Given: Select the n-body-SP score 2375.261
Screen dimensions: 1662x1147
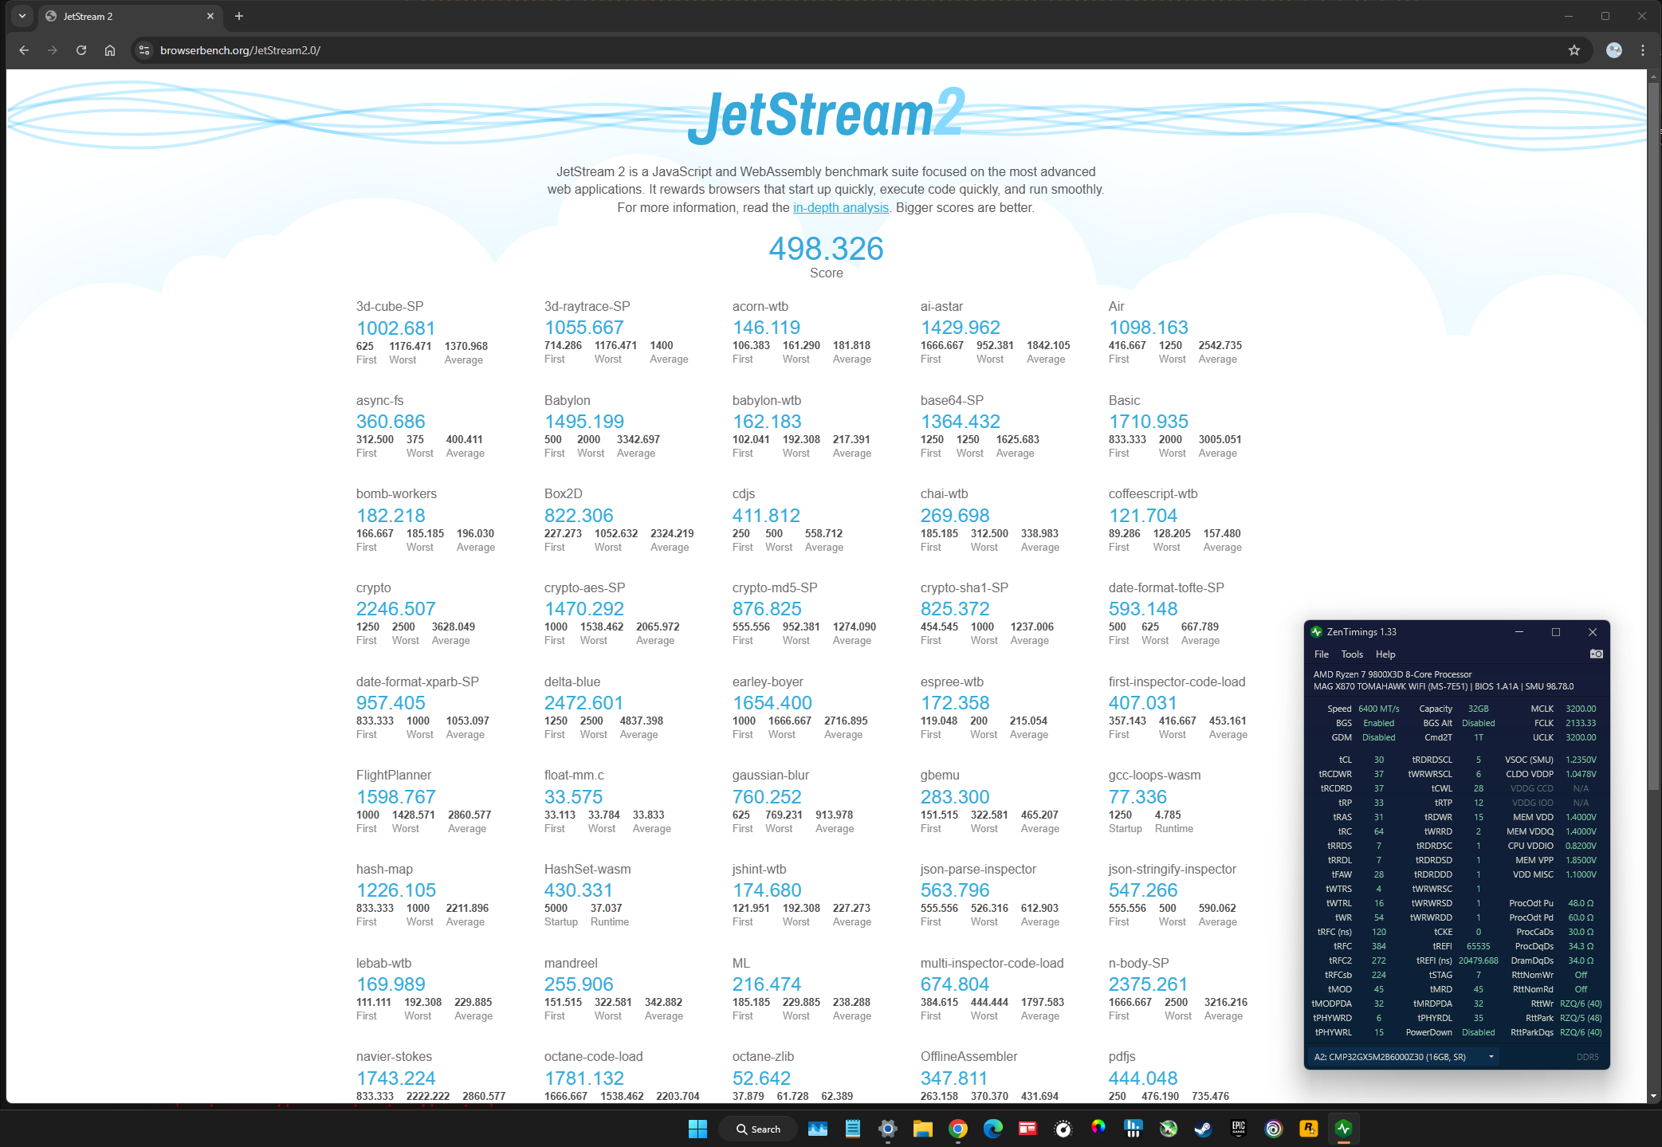Looking at the screenshot, I should point(1148,984).
